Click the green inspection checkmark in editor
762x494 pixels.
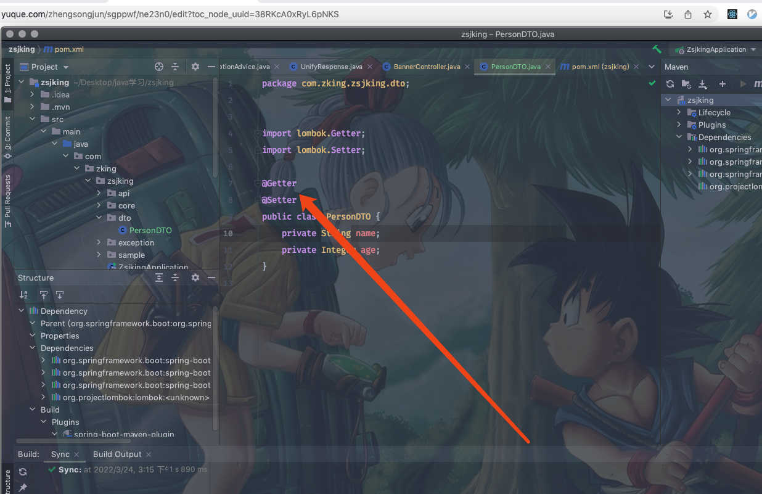[652, 83]
